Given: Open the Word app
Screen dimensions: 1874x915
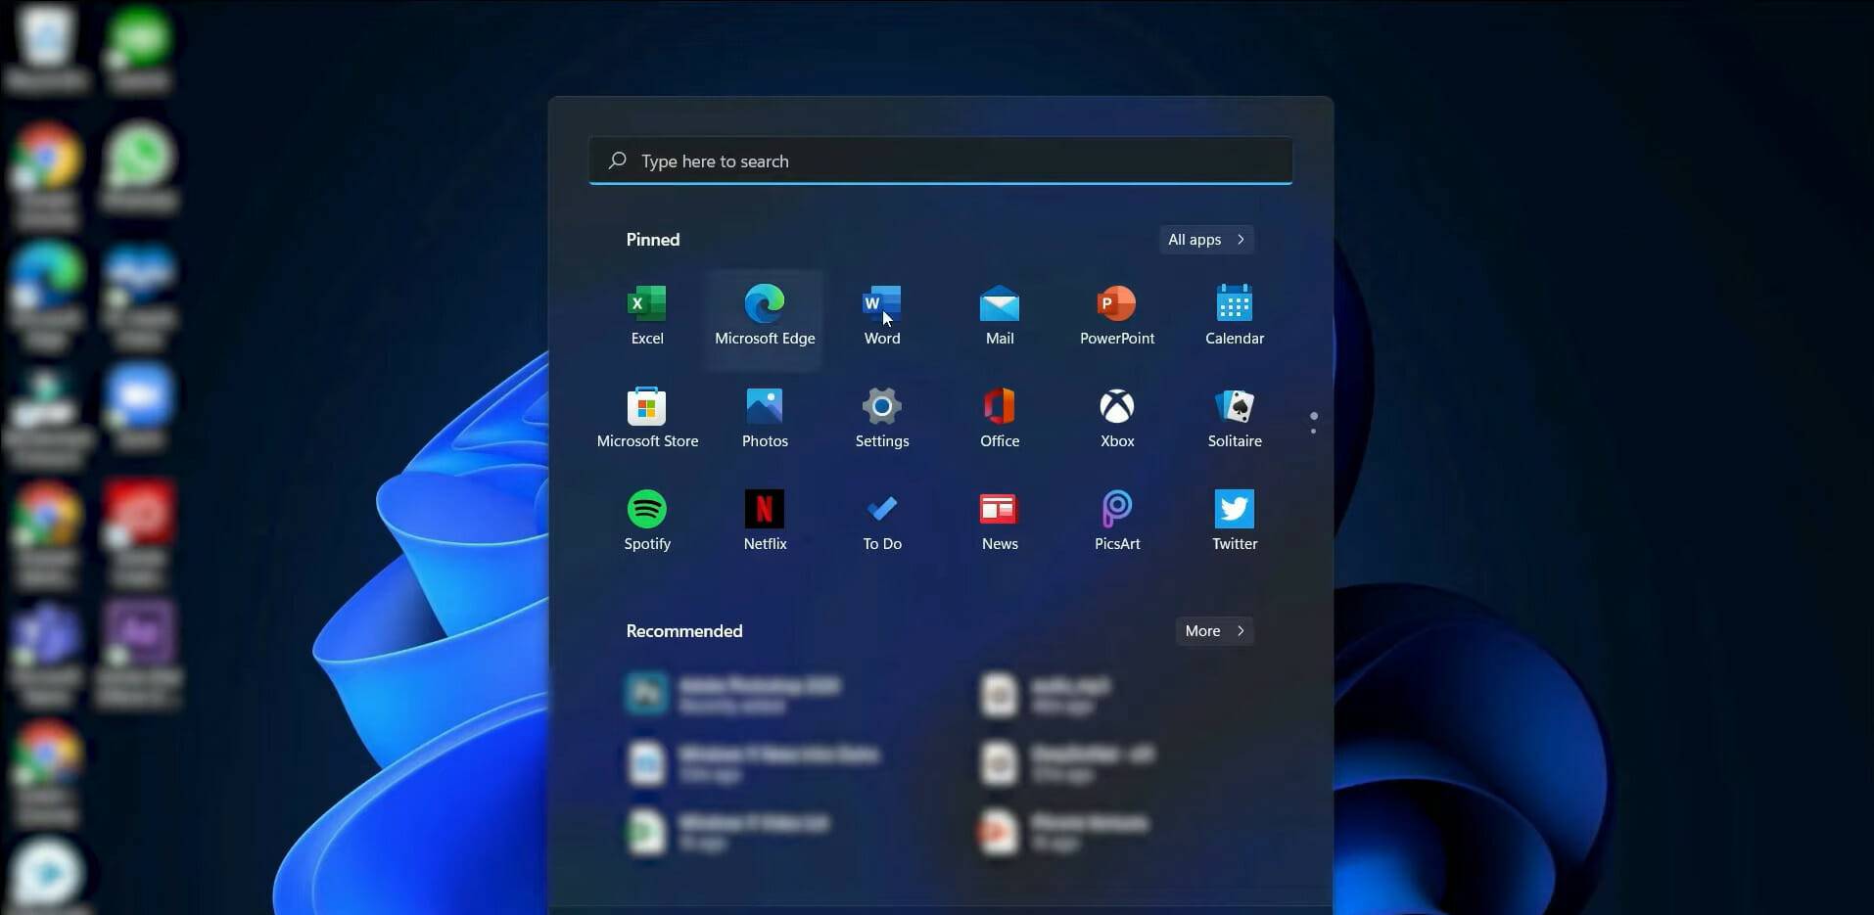Looking at the screenshot, I should pos(880,313).
